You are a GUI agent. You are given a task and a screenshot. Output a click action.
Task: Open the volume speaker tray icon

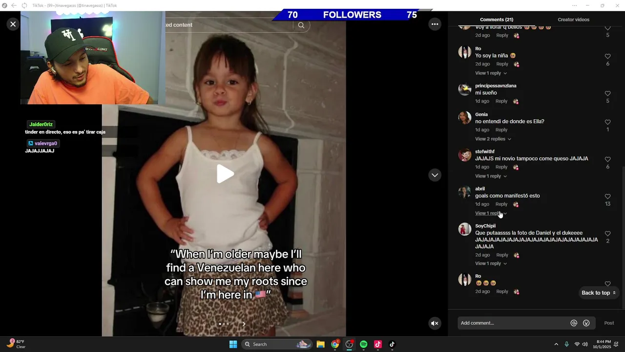585,344
